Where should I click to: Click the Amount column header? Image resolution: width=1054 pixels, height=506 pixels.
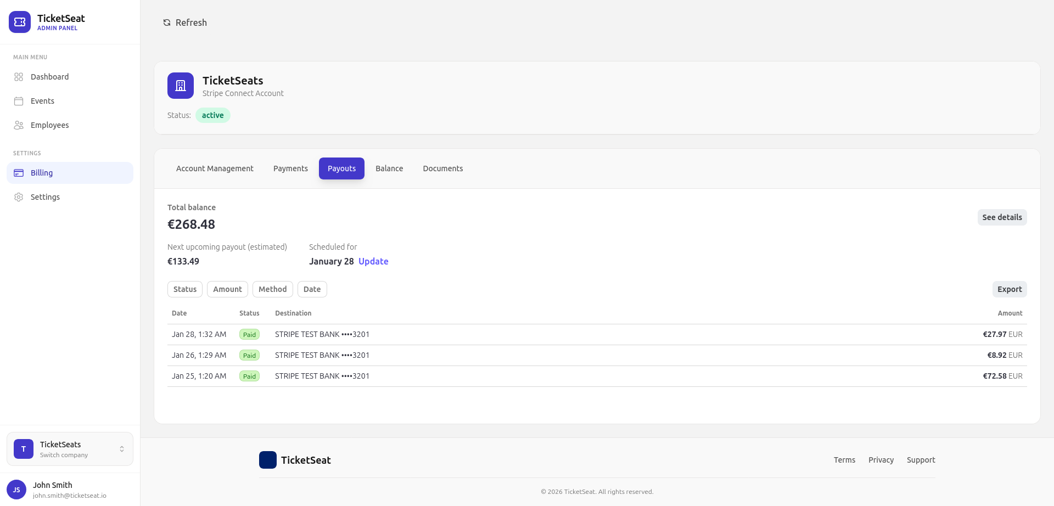1010,313
